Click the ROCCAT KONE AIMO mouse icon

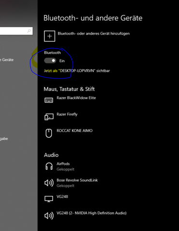click(49, 133)
